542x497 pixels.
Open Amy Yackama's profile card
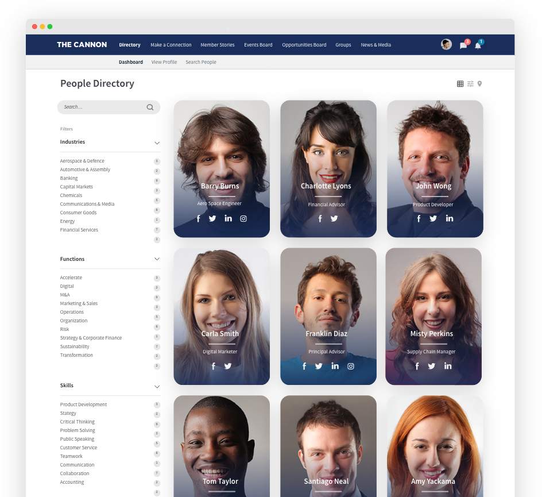pos(435,446)
